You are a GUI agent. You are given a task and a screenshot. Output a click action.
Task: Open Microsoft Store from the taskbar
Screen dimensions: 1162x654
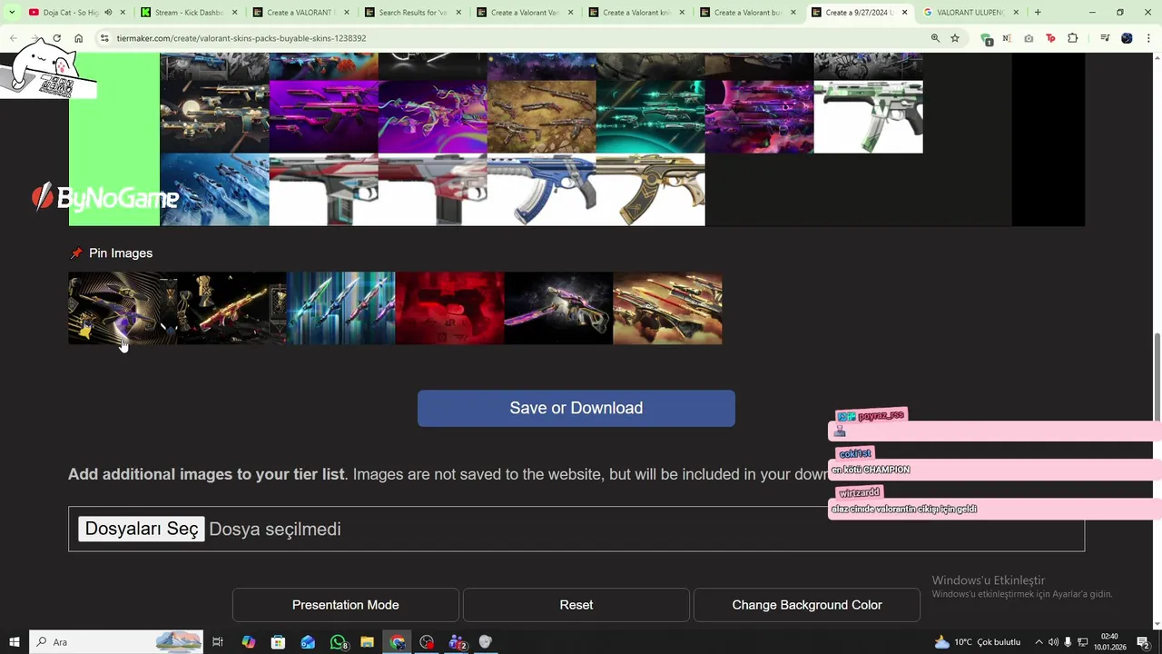[278, 642]
